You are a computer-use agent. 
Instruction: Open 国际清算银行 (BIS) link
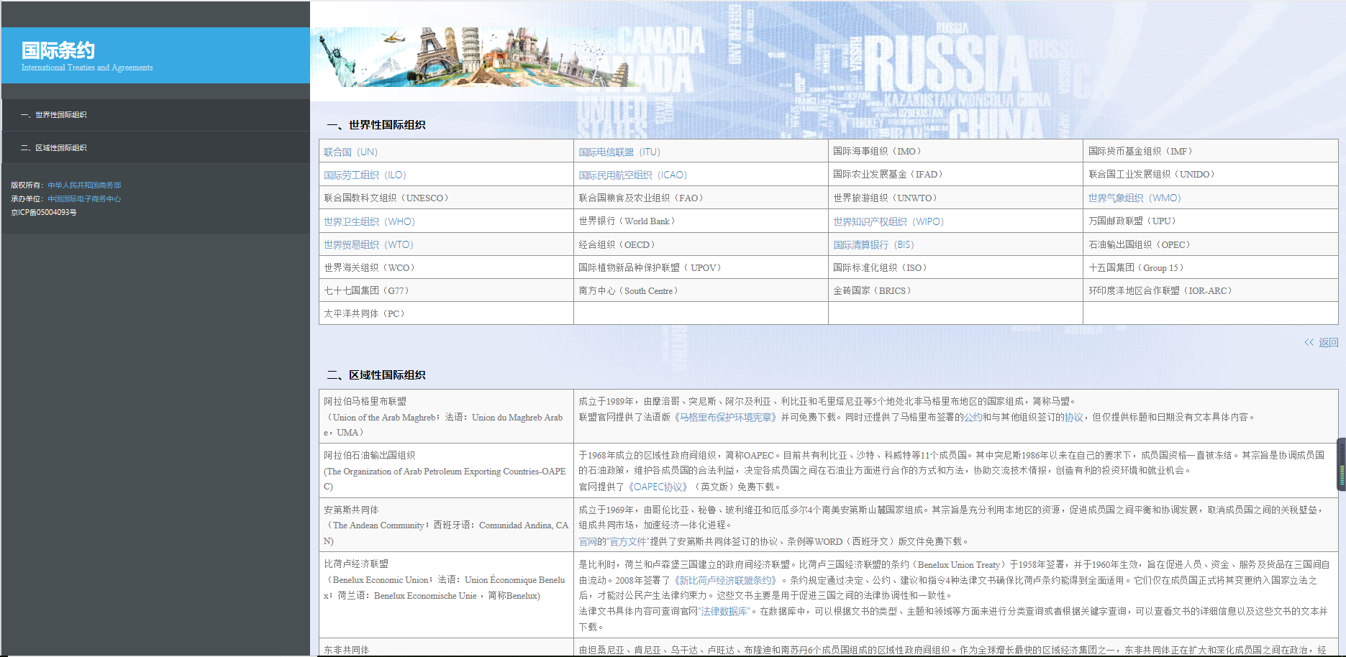tap(873, 245)
